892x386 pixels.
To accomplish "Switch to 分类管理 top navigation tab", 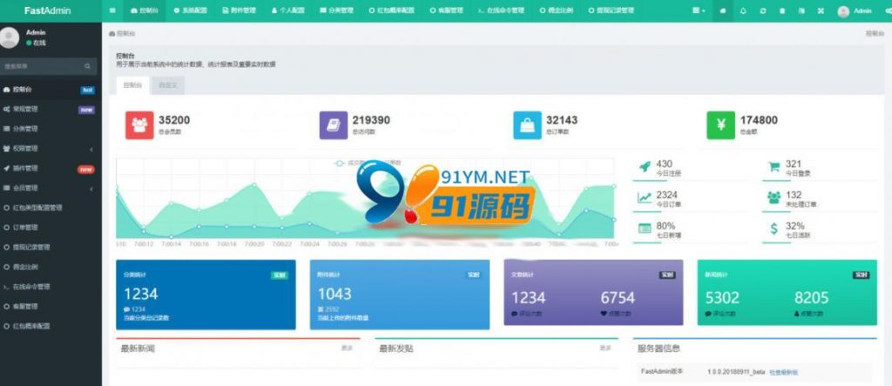I will click(336, 10).
